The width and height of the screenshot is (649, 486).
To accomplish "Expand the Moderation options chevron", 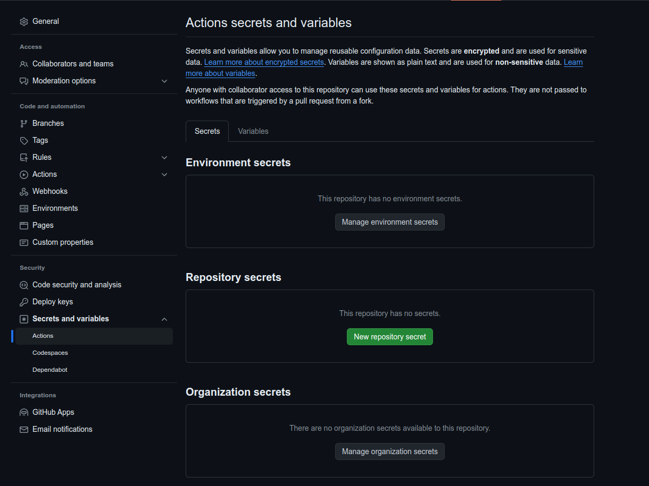I will click(164, 81).
